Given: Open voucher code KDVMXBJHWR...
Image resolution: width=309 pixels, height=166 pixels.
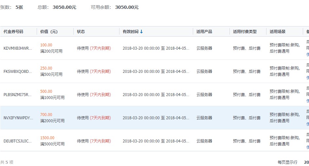Looking at the screenshot, I should pos(18,48).
